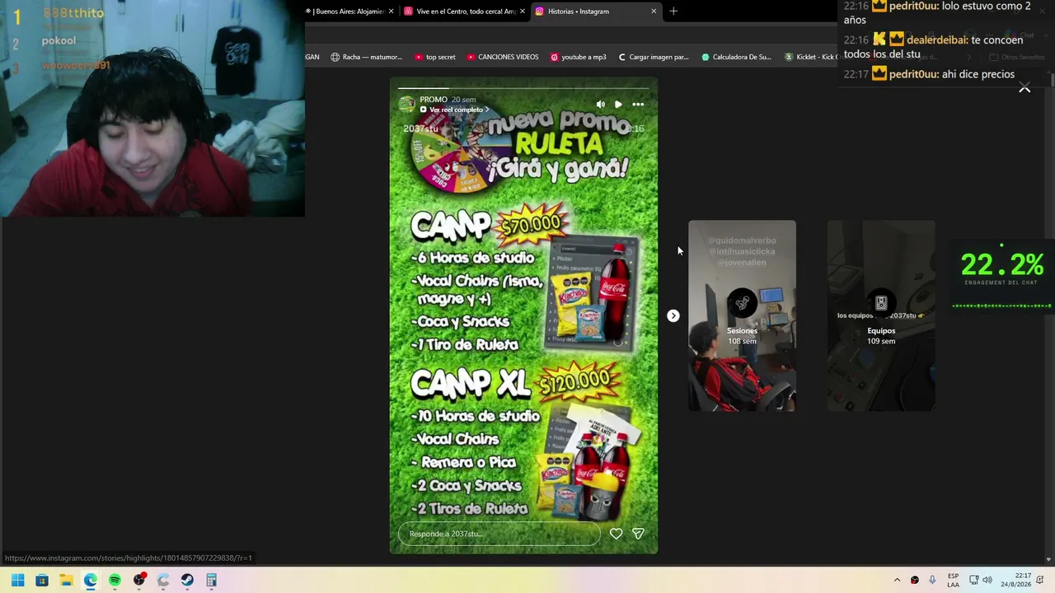Screen dimensions: 1055x593
Task: Go to the next story with arrow
Action: click(673, 315)
